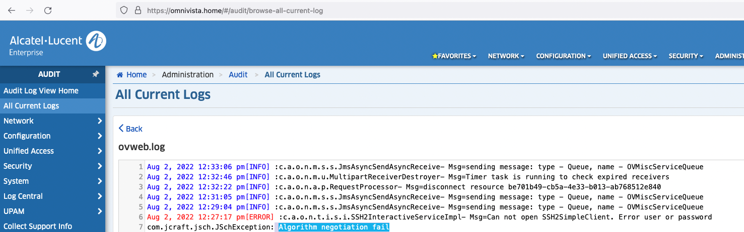The image size is (744, 232).
Task: Click the browser back arrow button
Action: [11, 10]
